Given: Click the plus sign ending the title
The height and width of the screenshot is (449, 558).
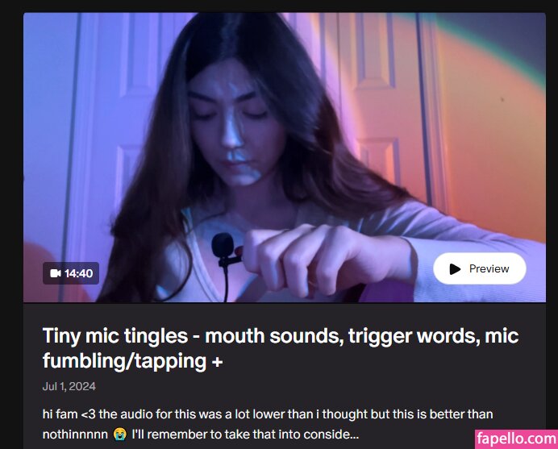Looking at the screenshot, I should click(x=217, y=362).
